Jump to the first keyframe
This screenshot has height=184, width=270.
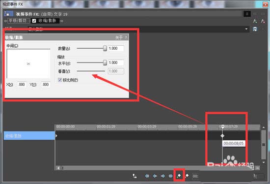pos(147,176)
